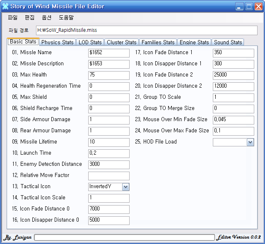Screen dimensions: 265x244
Task: Select the Basic Stats tab
Action: click(x=23, y=42)
